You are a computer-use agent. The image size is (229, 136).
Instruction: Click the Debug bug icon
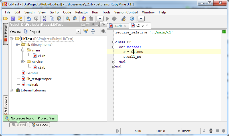click(114, 19)
